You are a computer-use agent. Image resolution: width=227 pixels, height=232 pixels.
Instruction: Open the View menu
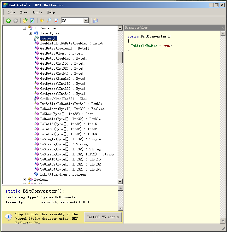[24, 12]
